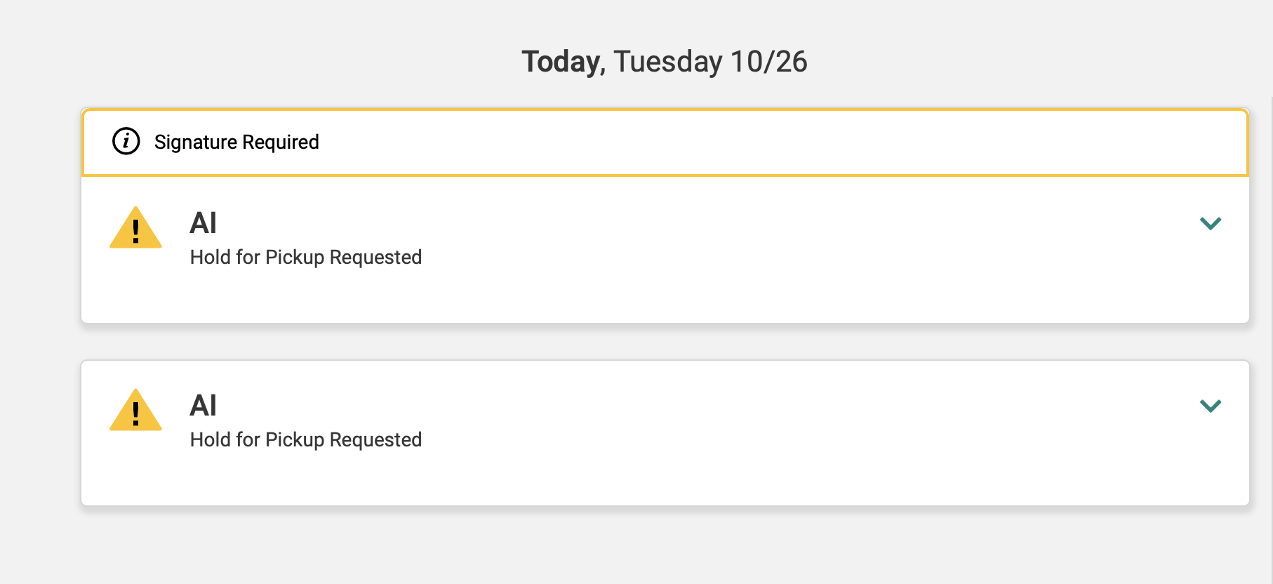Click the Tuesday word in the date heading
1273x584 pixels.
tap(667, 62)
